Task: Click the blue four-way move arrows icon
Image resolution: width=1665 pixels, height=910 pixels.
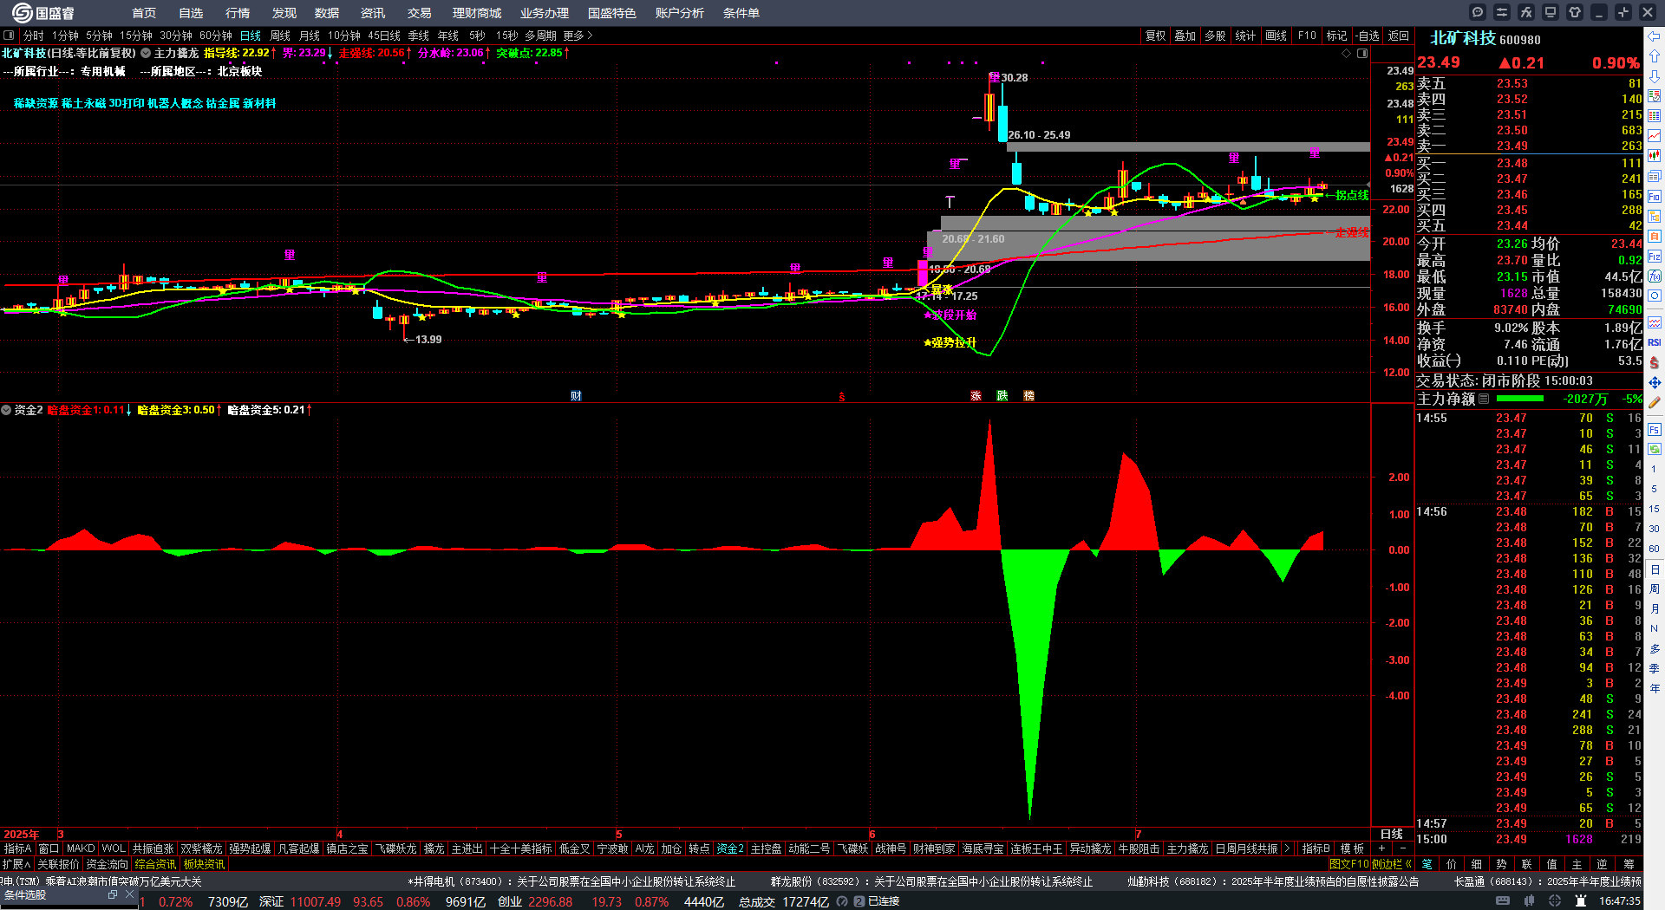Action: (x=1655, y=382)
